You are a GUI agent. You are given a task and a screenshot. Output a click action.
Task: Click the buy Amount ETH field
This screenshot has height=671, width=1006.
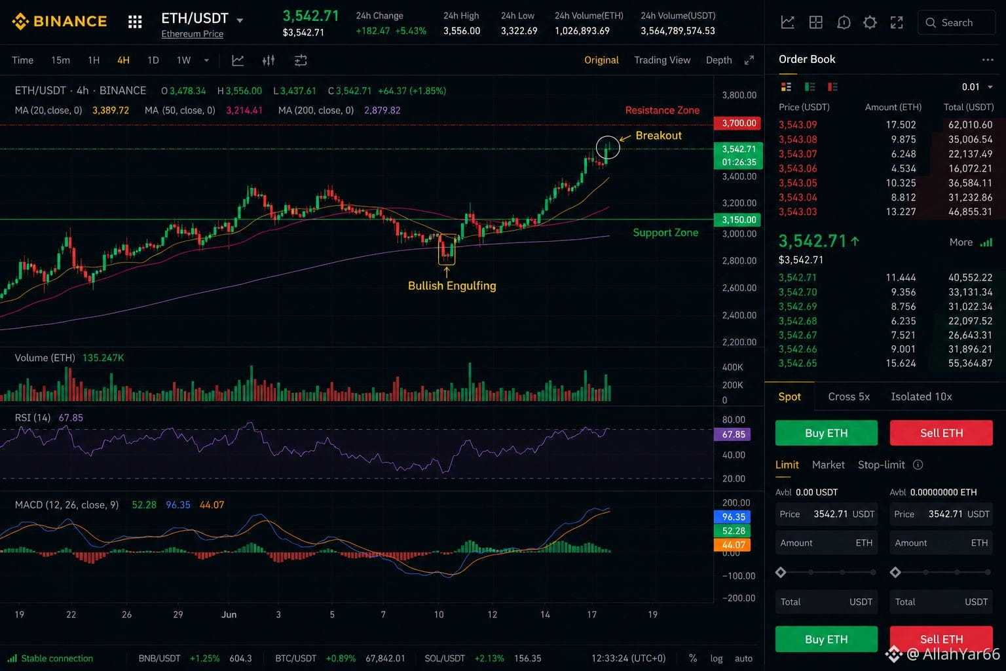coord(827,543)
